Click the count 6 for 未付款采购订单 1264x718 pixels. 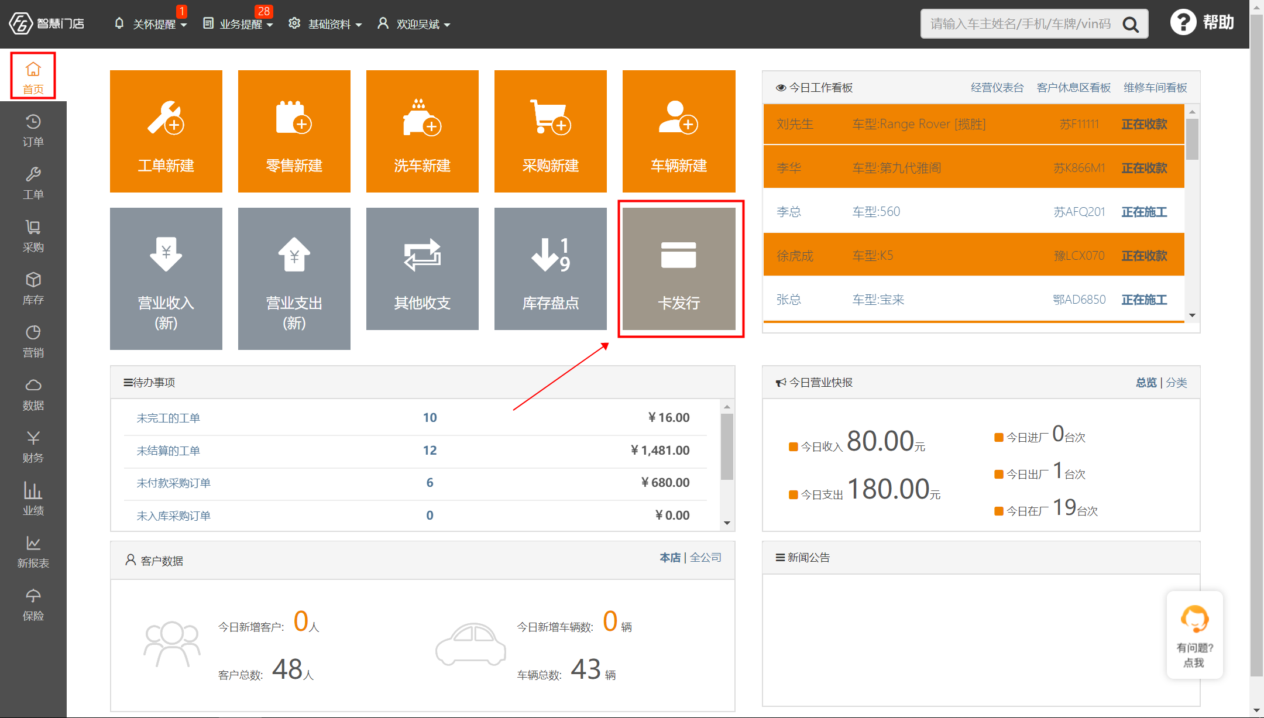tap(430, 483)
